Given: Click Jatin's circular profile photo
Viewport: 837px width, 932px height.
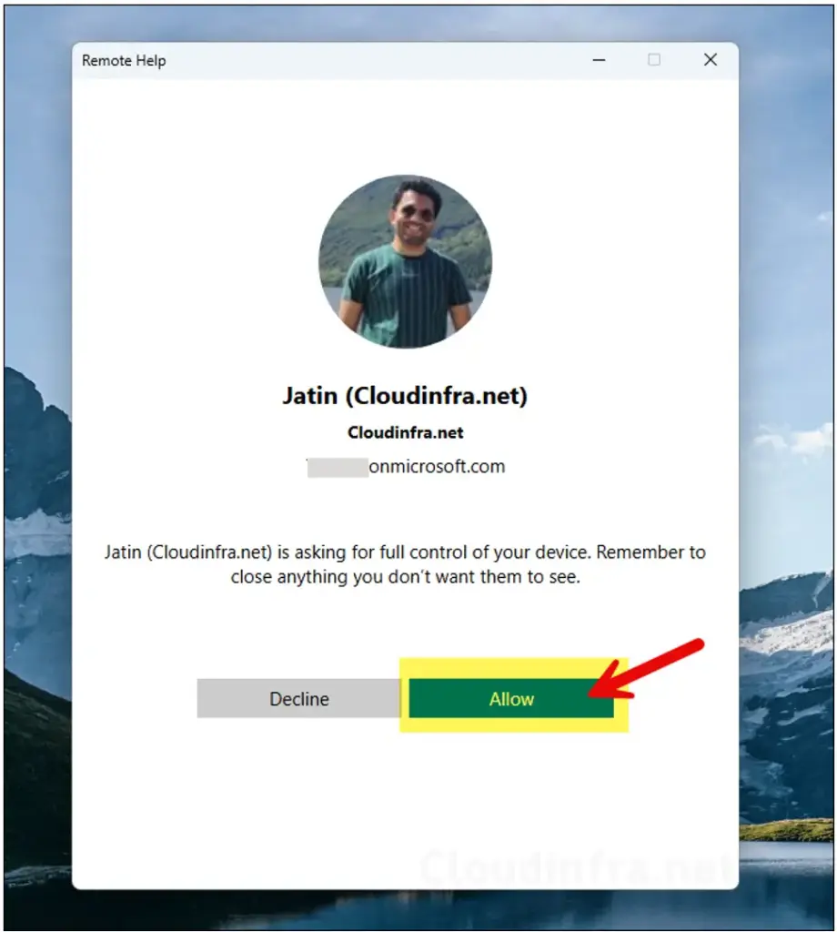Looking at the screenshot, I should tap(405, 261).
